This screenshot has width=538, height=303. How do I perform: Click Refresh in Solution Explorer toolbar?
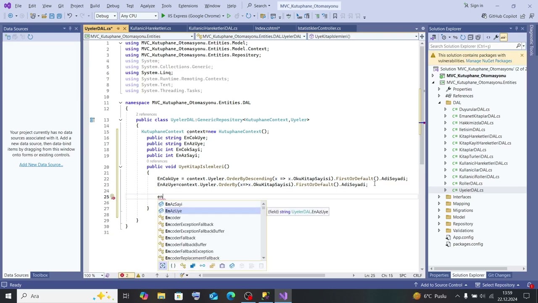pyautogui.click(x=463, y=37)
